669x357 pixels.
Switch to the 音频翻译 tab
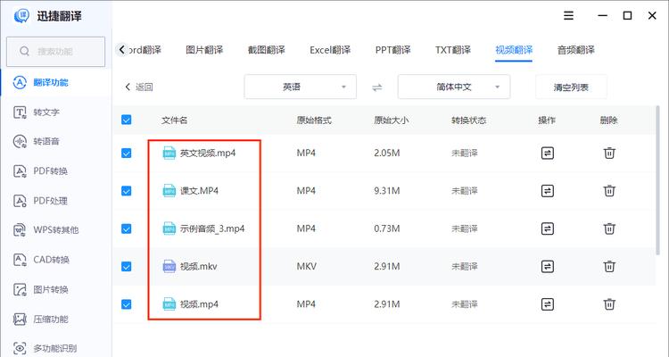(x=576, y=50)
